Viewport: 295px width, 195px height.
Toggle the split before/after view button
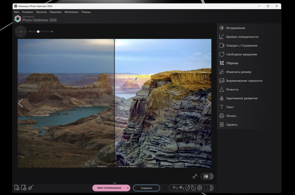coord(206,176)
